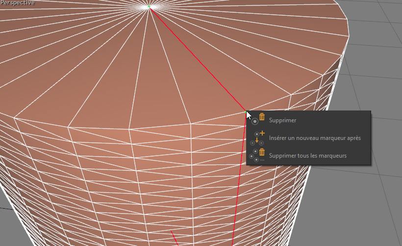The height and width of the screenshot is (246, 402).
Task: Click the green marker point under the cursor
Action: 247,112
